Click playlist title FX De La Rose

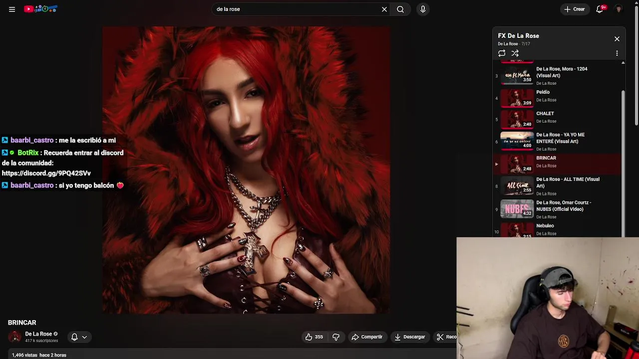[518, 36]
